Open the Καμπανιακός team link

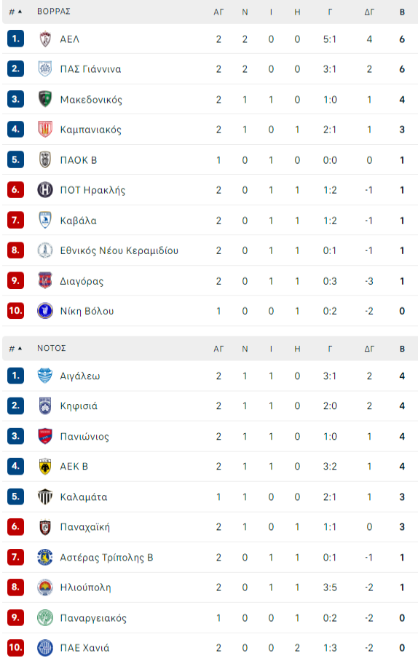pos(91,130)
